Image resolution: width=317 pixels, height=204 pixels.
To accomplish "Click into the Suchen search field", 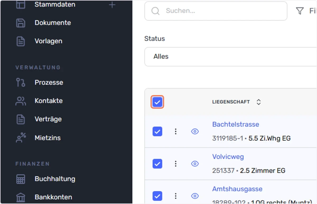I will [x=216, y=11].
